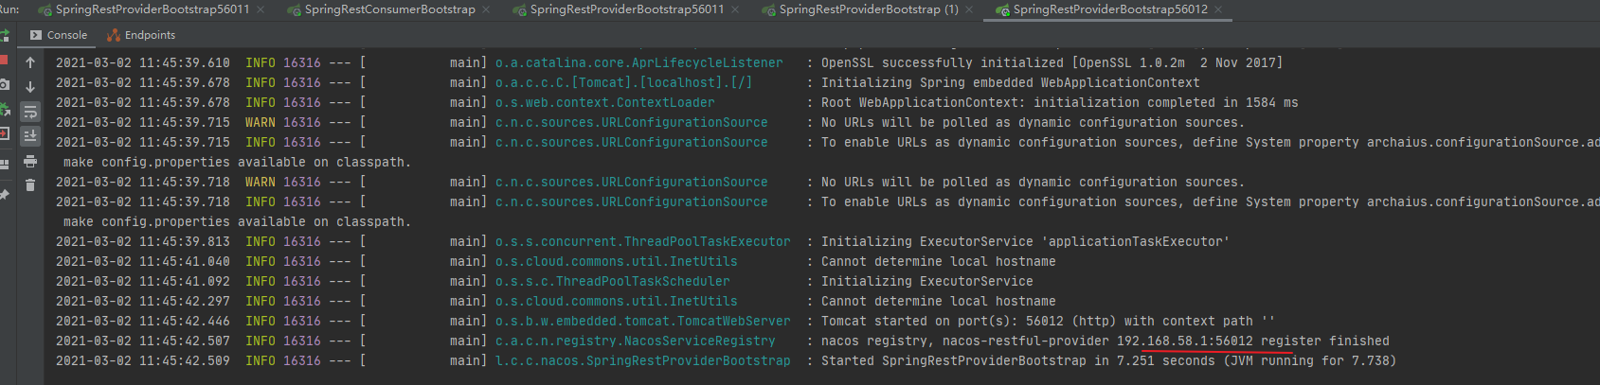Click the 'Run:' tool window label

coord(9,9)
